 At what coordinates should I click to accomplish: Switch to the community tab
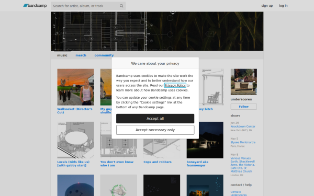[x=104, y=55]
